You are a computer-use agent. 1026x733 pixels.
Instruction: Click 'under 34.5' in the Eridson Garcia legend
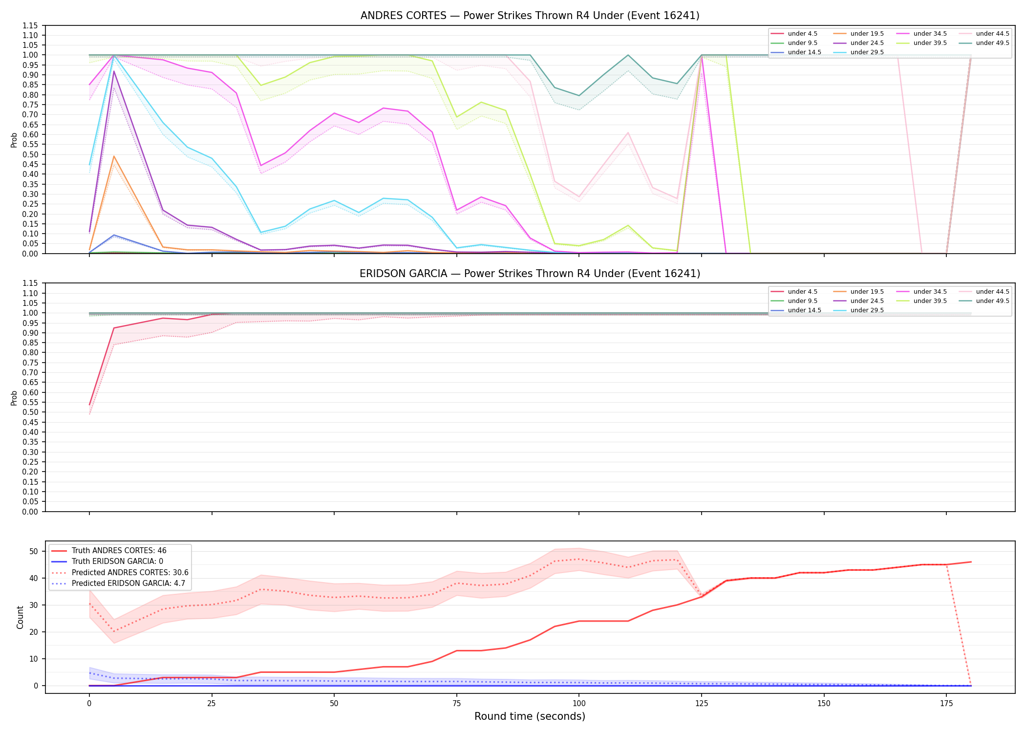tap(930, 292)
